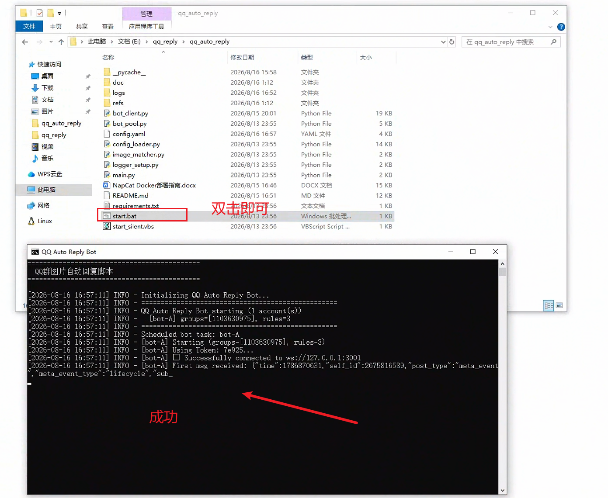
Task: Go forward with the right arrow
Action: point(39,42)
